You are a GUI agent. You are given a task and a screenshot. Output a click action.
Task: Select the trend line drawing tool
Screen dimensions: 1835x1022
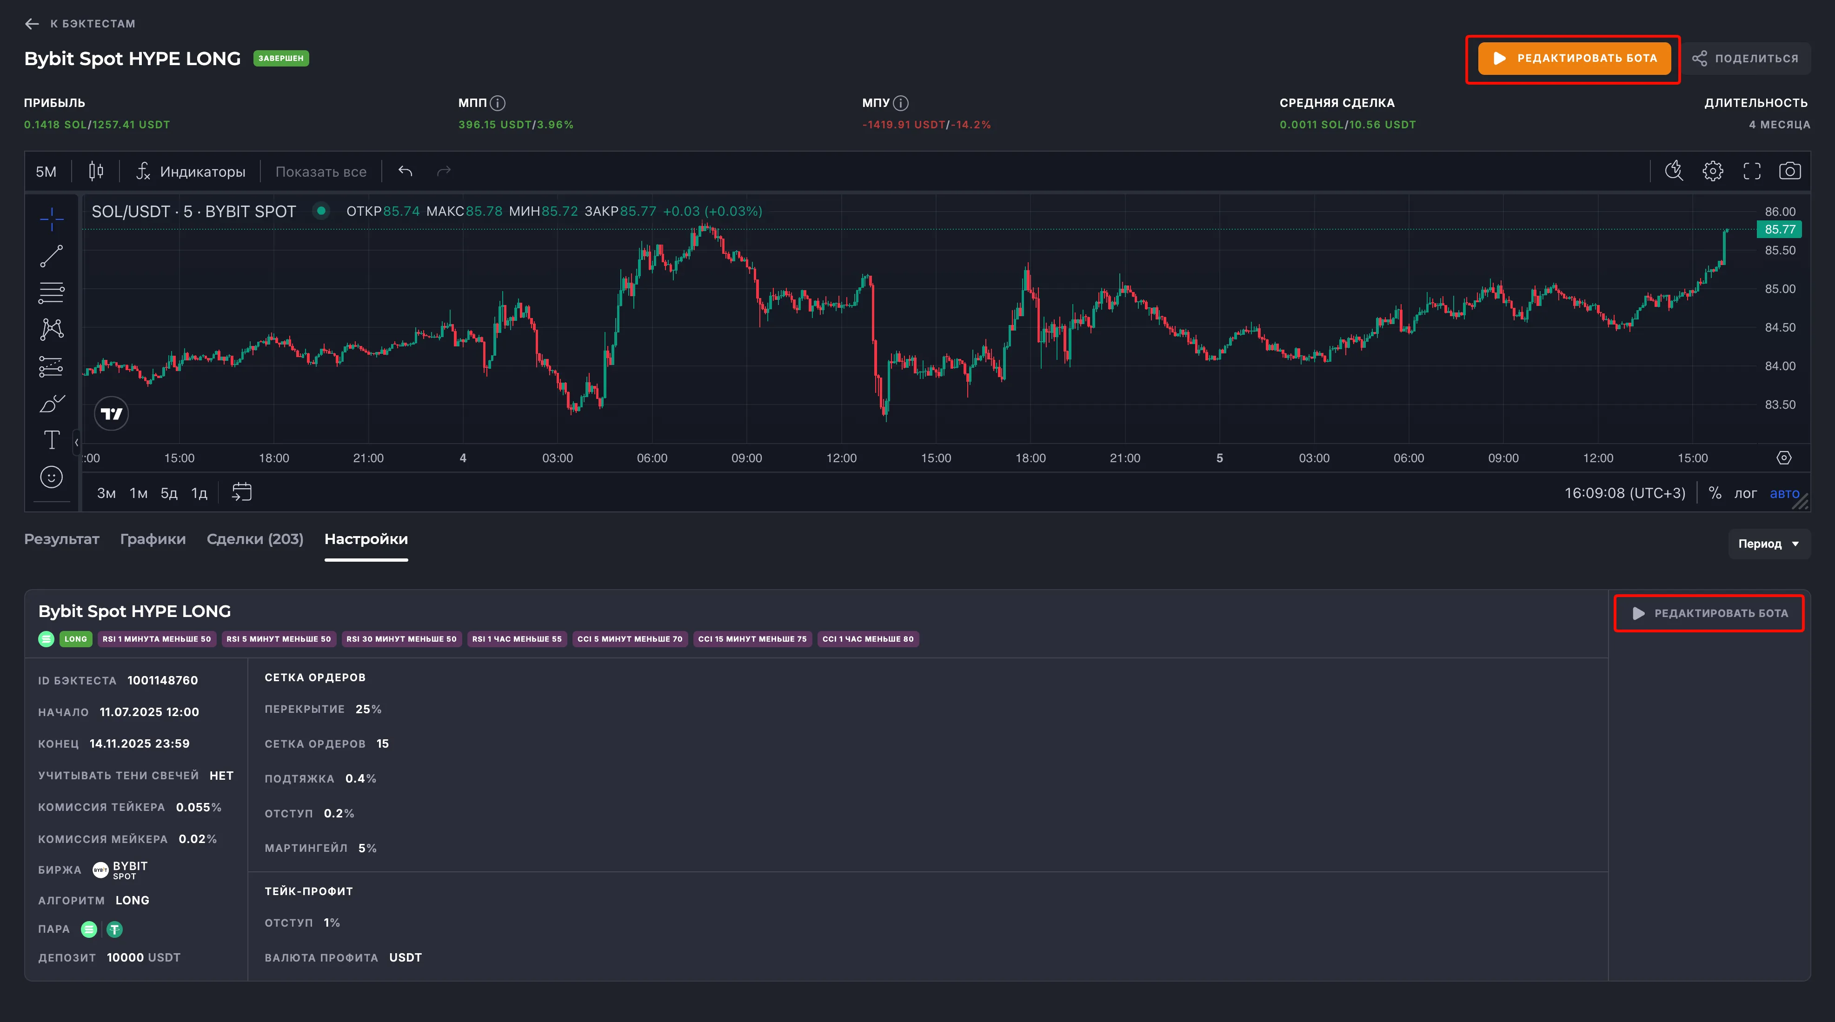coord(51,256)
